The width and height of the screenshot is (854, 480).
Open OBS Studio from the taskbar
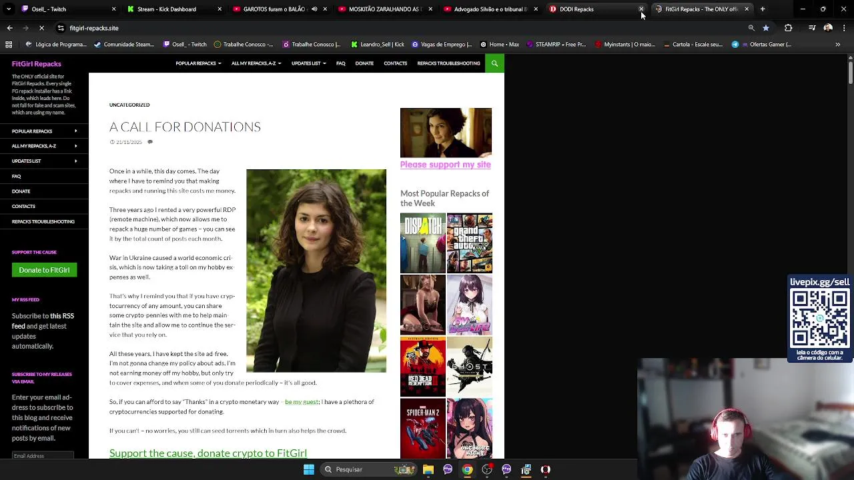[x=487, y=469]
